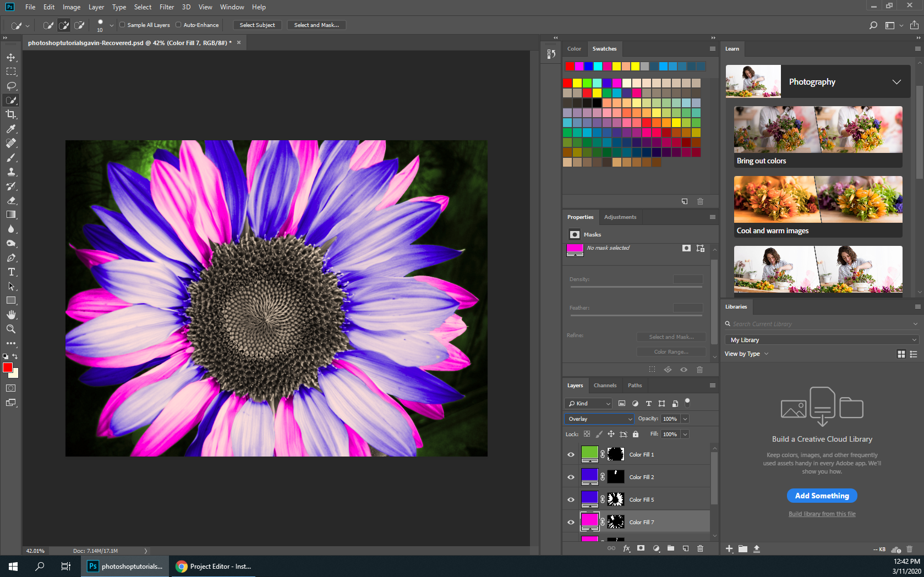Open Bring out colors tutorial
Image resolution: width=924 pixels, height=577 pixels.
pos(818,136)
